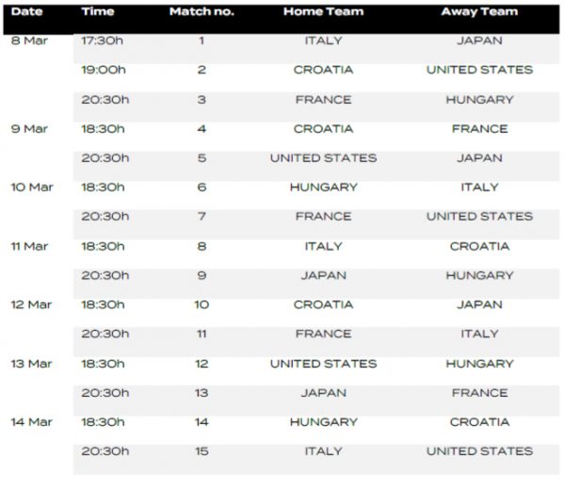Click UNITED STATES away team in match 15
This screenshot has width=565, height=491.
(479, 451)
